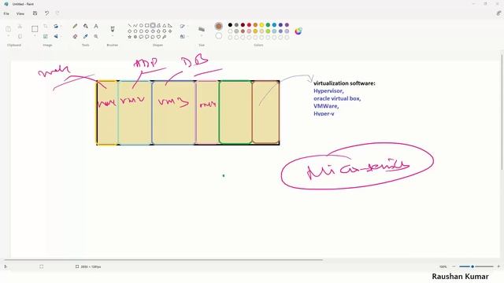Image resolution: width=504 pixels, height=283 pixels.
Task: Click the 'VMWare,' text on canvas
Action: click(326, 106)
